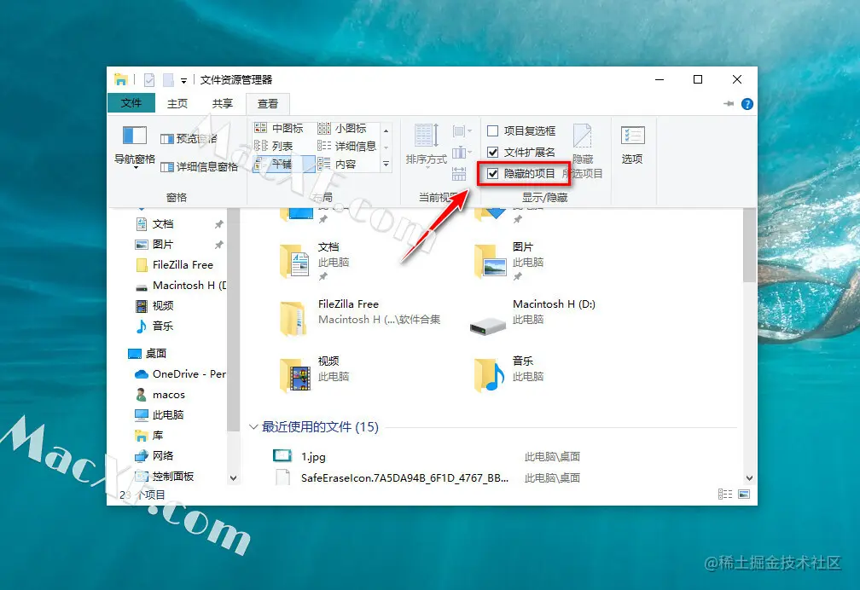860x590 pixels.
Task: Switch to details view status bar icon
Action: click(x=725, y=494)
